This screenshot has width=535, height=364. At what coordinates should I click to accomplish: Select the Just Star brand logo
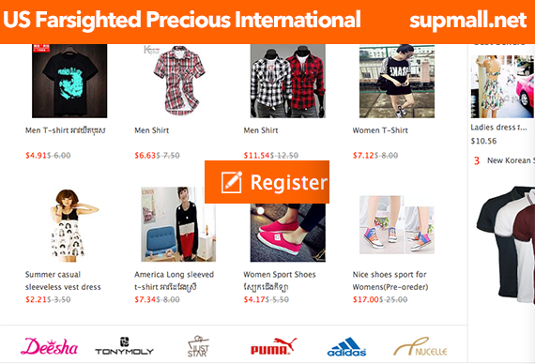(x=198, y=346)
